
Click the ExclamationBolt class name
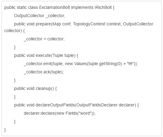coord(54,8)
